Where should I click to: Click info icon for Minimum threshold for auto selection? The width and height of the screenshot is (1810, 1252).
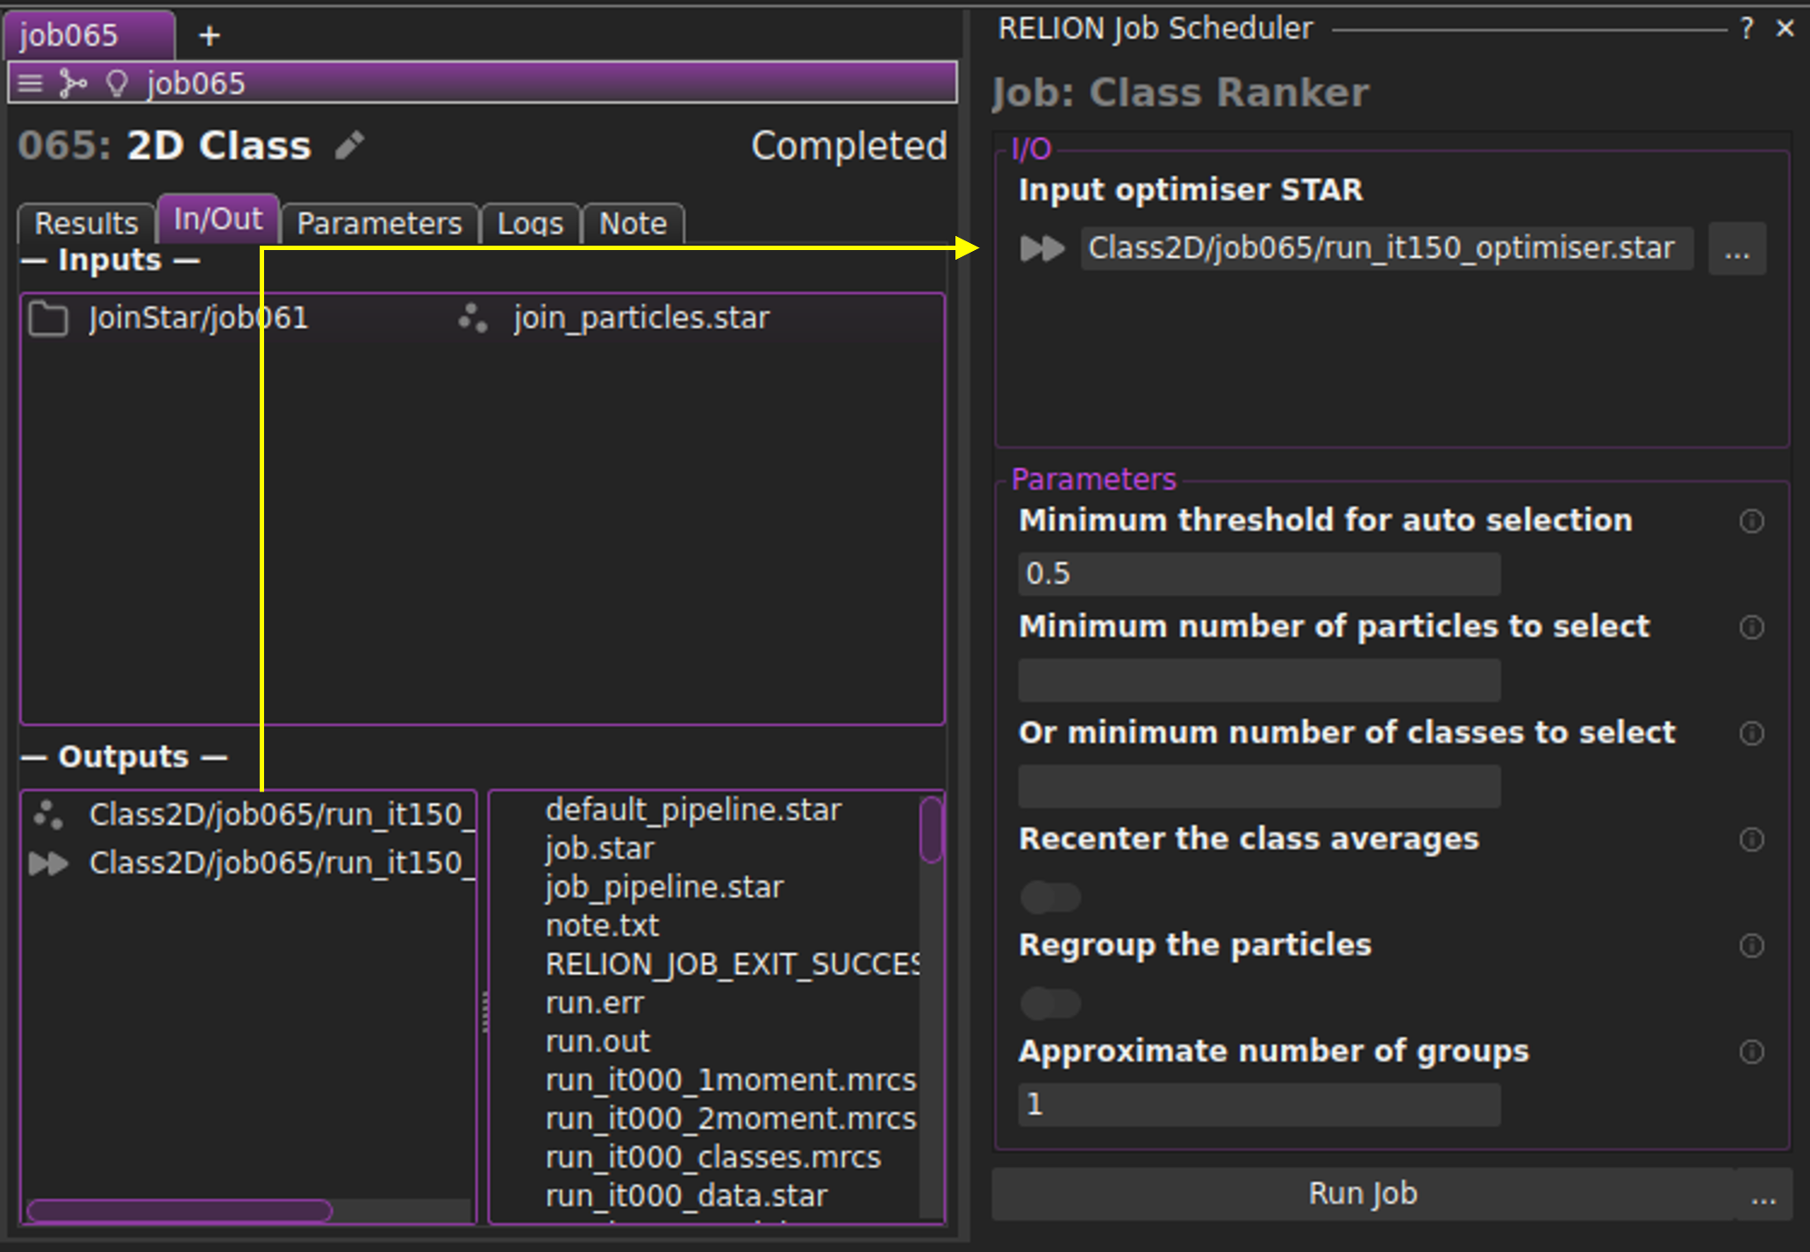pos(1751,521)
